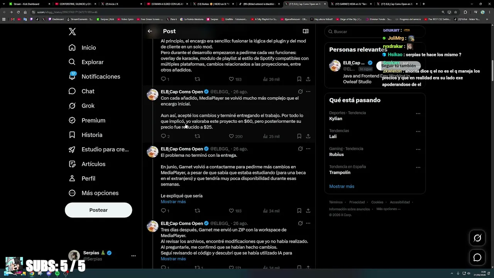Go to Perfil in the sidebar
The image size is (494, 278).
pyautogui.click(x=82, y=178)
